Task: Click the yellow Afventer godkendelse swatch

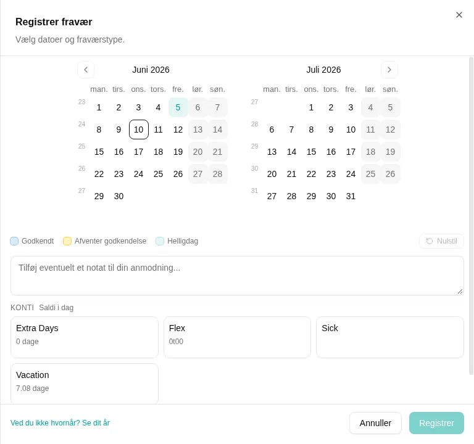Action: click(x=67, y=241)
